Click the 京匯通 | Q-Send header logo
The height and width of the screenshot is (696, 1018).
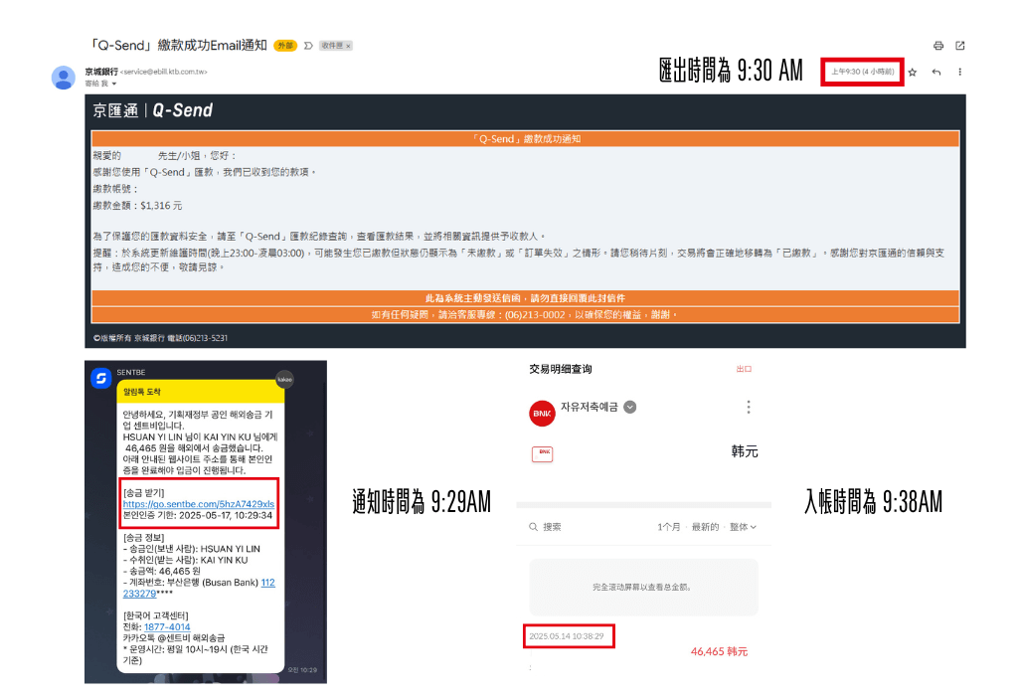point(152,111)
